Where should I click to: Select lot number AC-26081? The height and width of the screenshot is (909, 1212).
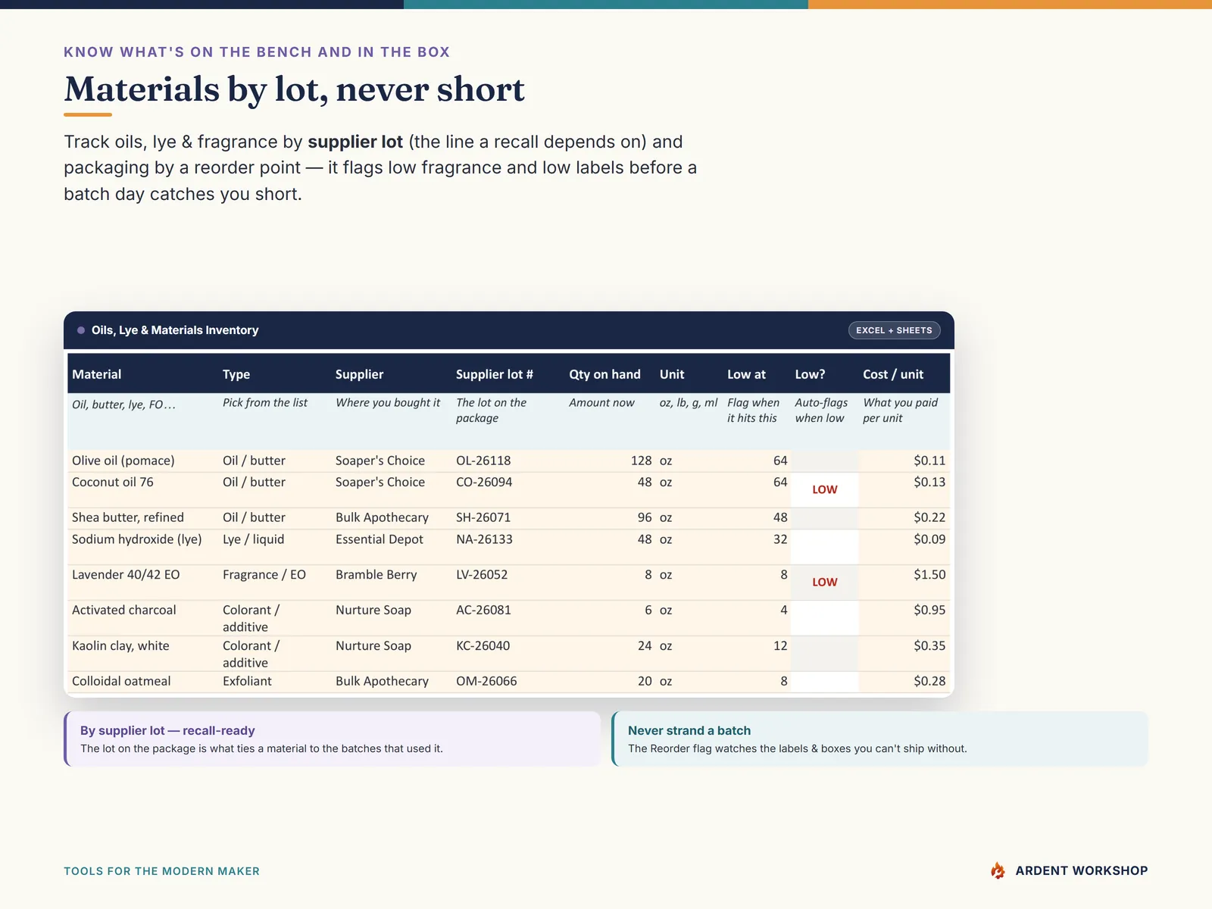[483, 610]
